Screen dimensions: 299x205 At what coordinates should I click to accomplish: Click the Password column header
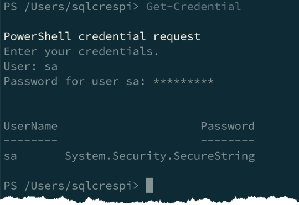(x=228, y=126)
